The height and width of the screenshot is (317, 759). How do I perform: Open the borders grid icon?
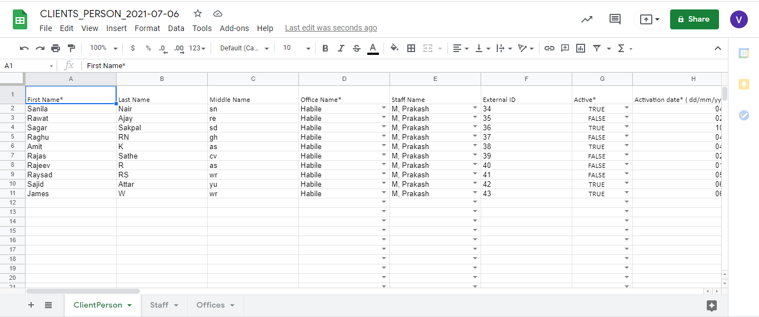pyautogui.click(x=411, y=48)
